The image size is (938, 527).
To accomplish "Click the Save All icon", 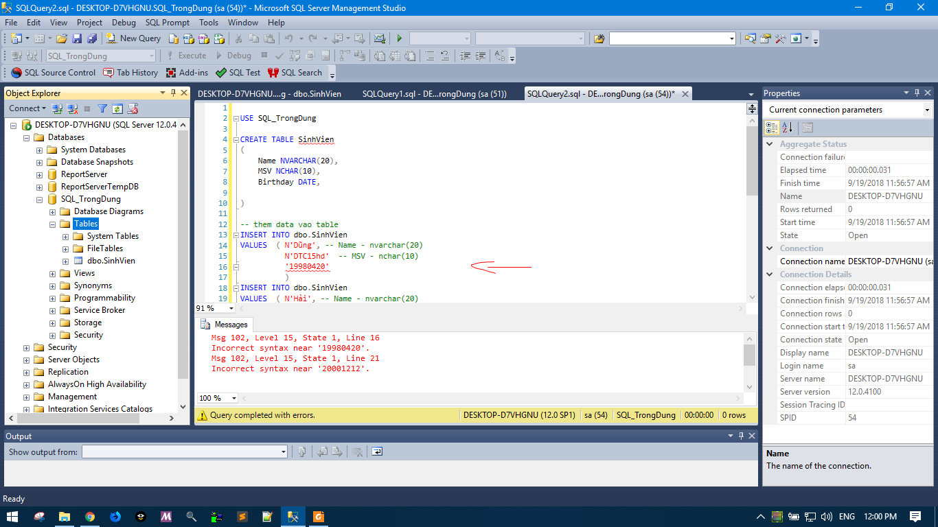I will click(x=91, y=38).
